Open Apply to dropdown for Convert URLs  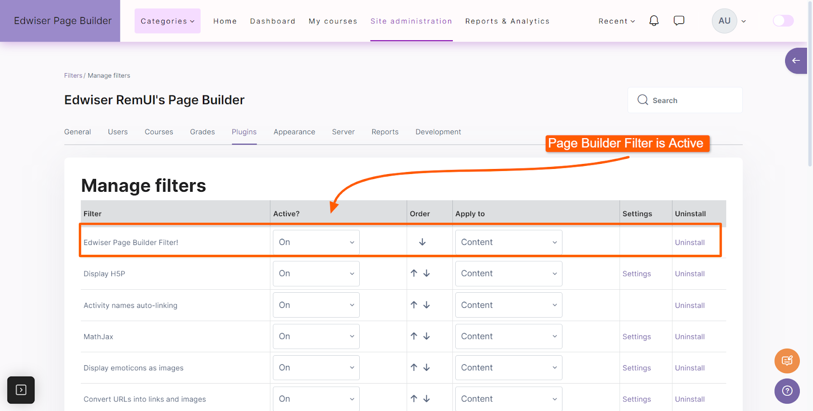pos(509,399)
